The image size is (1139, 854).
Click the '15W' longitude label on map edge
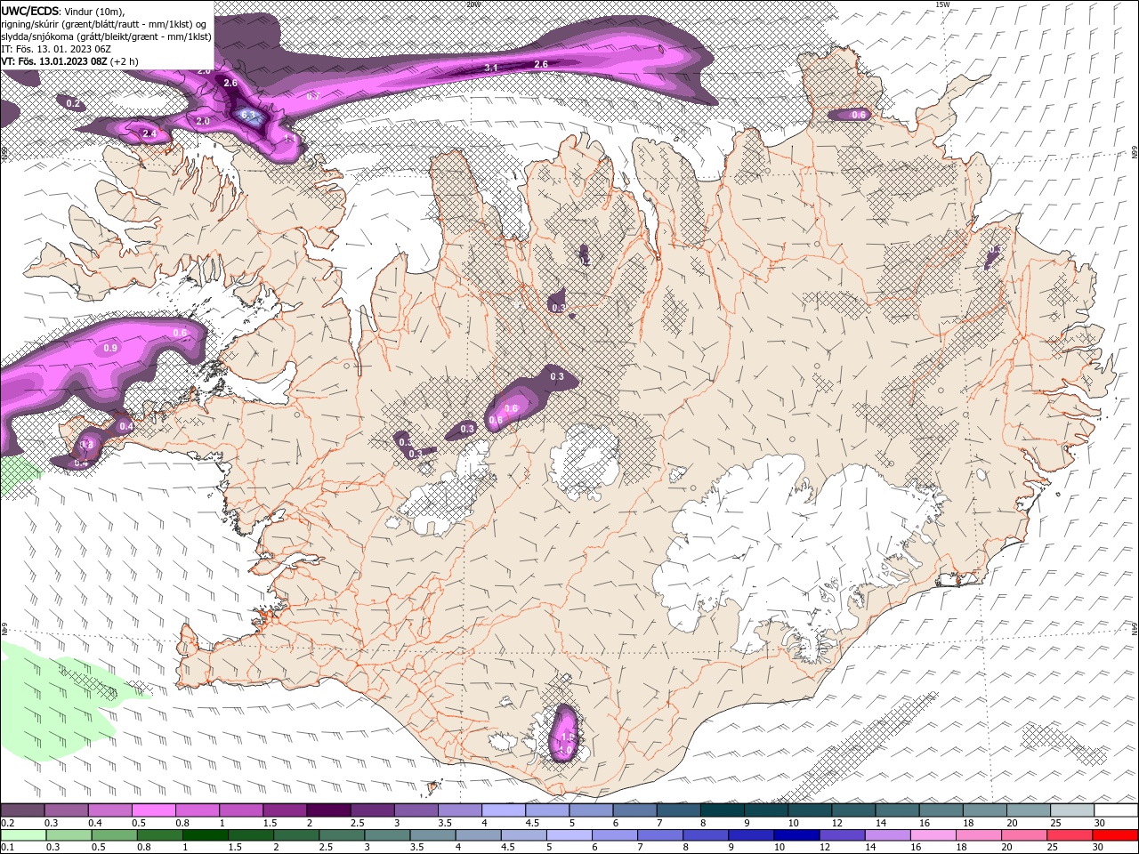[942, 4]
